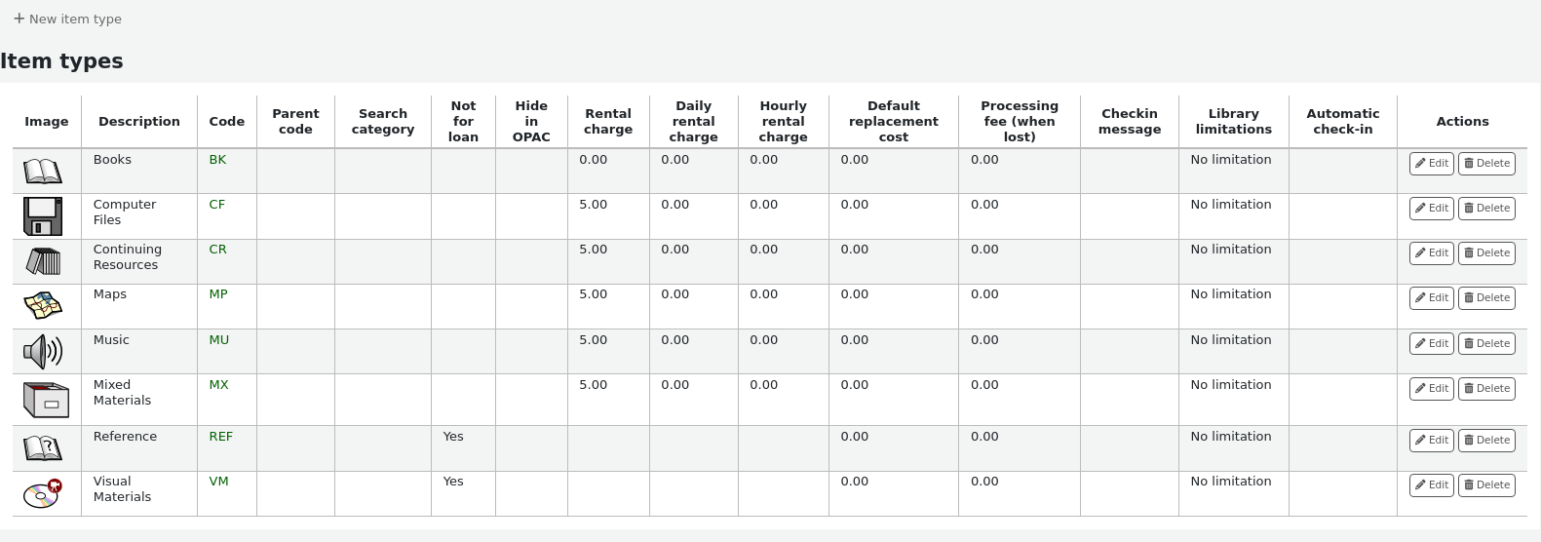This screenshot has width=1541, height=542.
Task: Delete the Continuing Resources item type
Action: click(1486, 253)
